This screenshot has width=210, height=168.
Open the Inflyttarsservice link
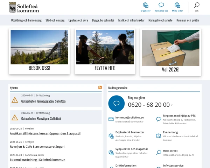[173, 166]
